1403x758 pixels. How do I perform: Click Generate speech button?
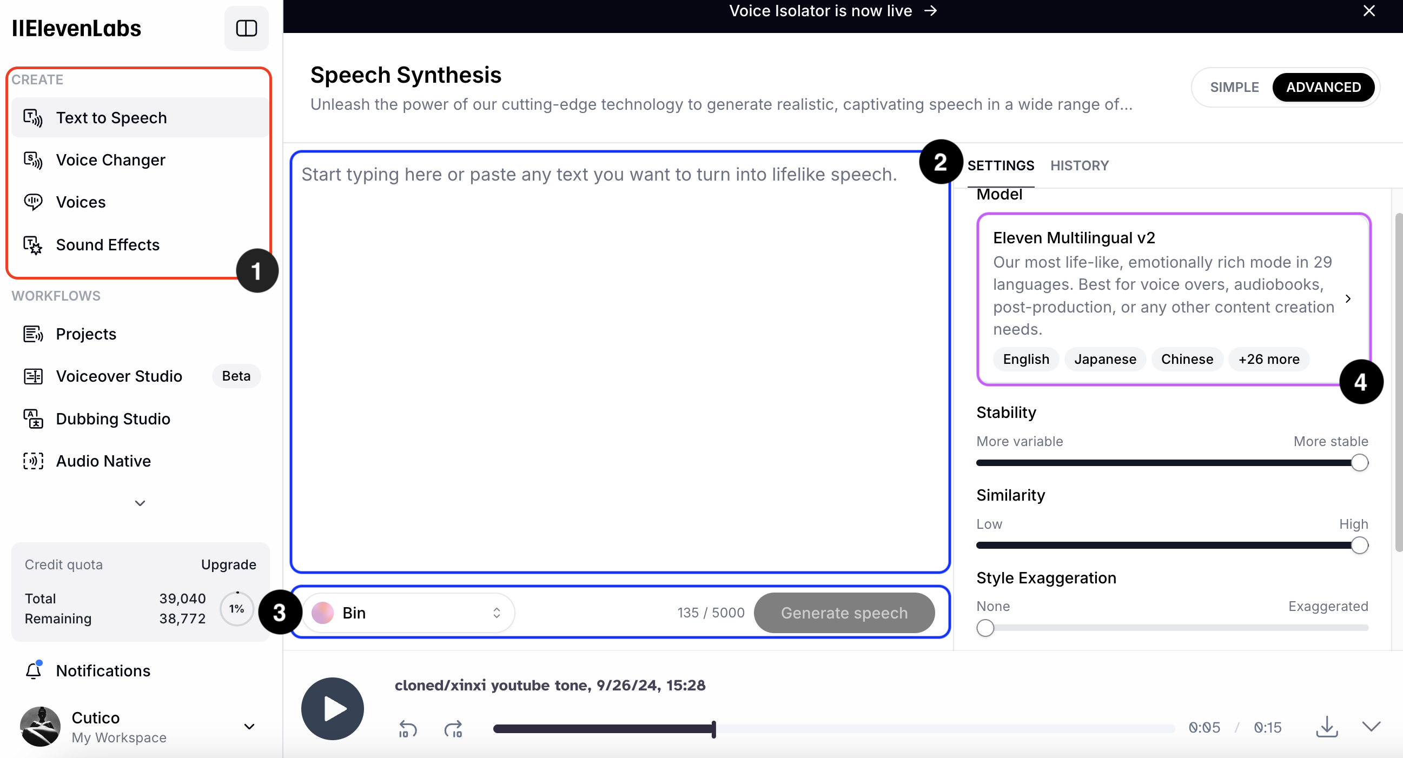coord(844,613)
